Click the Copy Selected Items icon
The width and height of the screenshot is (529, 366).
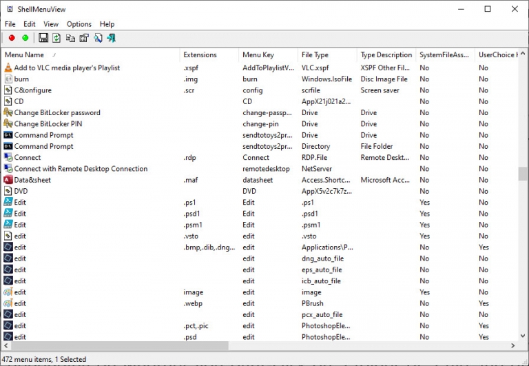pos(70,38)
